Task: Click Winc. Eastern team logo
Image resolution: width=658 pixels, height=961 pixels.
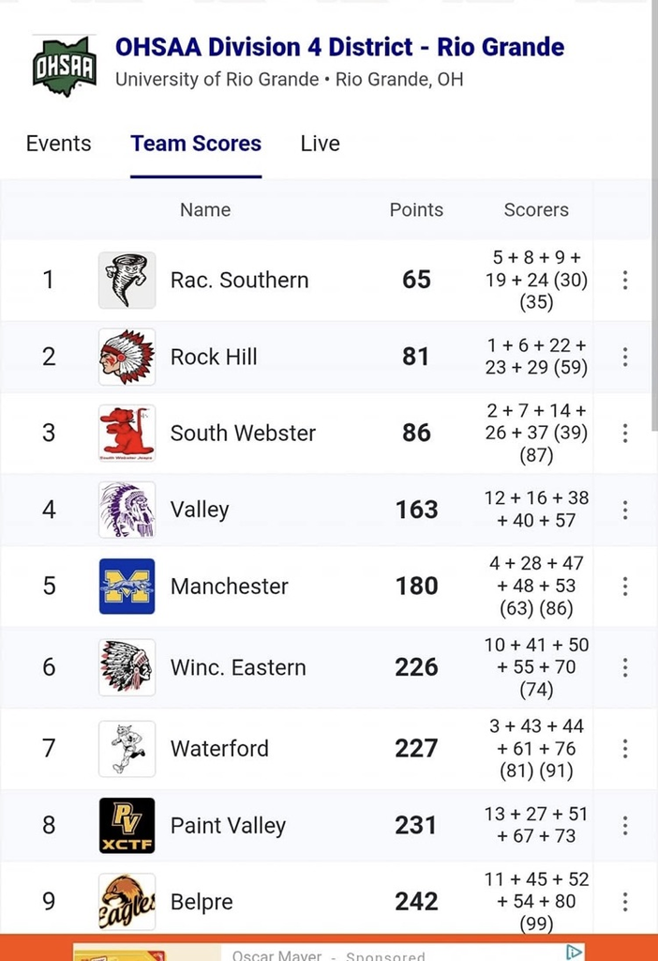Action: [x=127, y=667]
